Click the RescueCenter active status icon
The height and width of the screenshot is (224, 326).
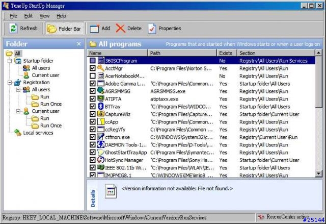261,217
